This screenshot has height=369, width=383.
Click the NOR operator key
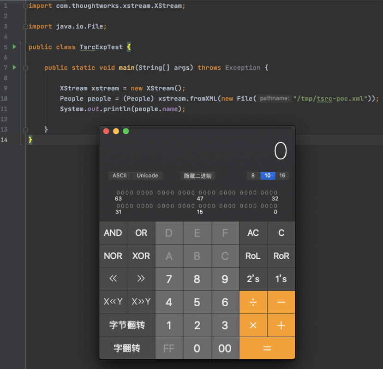(113, 256)
